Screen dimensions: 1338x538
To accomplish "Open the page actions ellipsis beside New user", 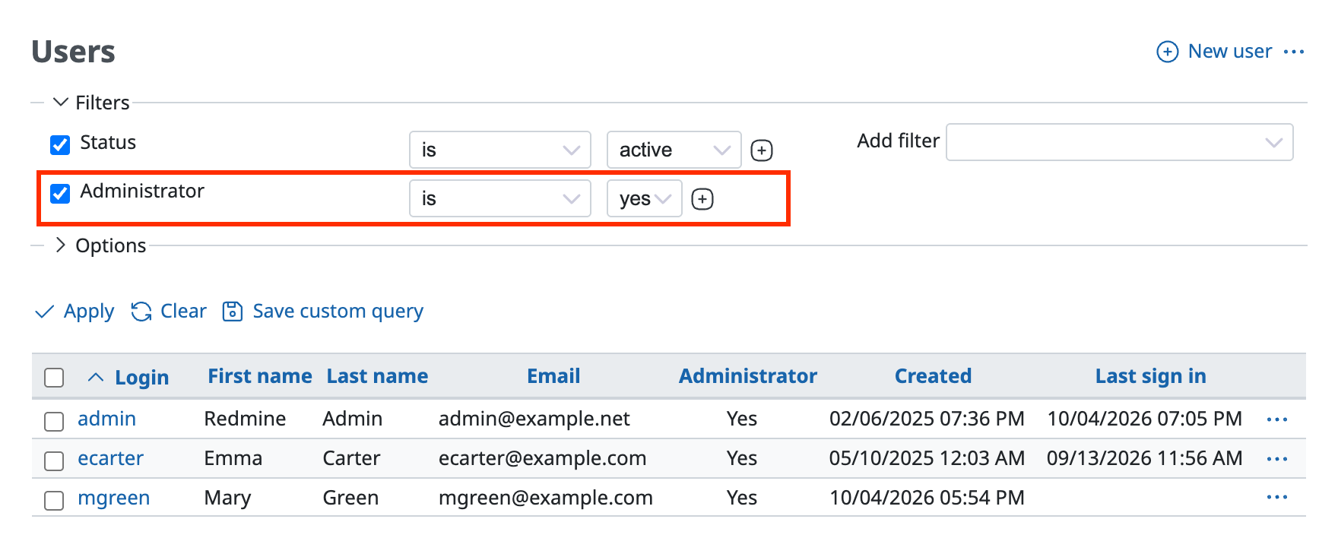I will point(1294,52).
